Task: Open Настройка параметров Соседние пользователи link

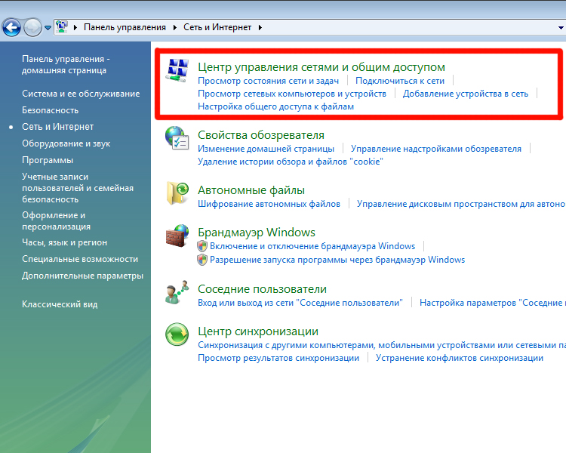Action: 493,303
